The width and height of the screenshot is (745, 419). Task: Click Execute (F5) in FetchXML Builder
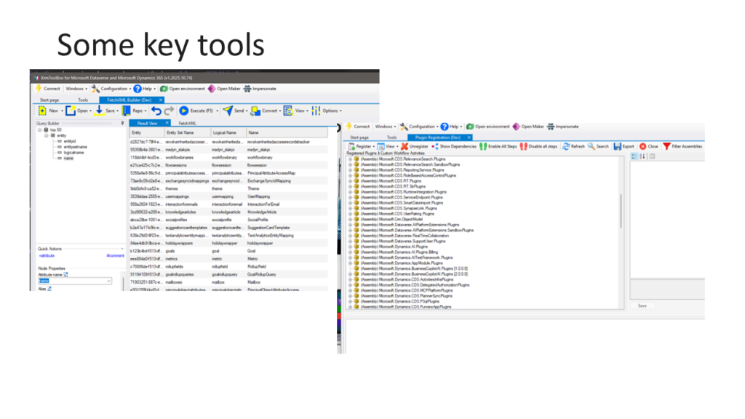tap(196, 111)
